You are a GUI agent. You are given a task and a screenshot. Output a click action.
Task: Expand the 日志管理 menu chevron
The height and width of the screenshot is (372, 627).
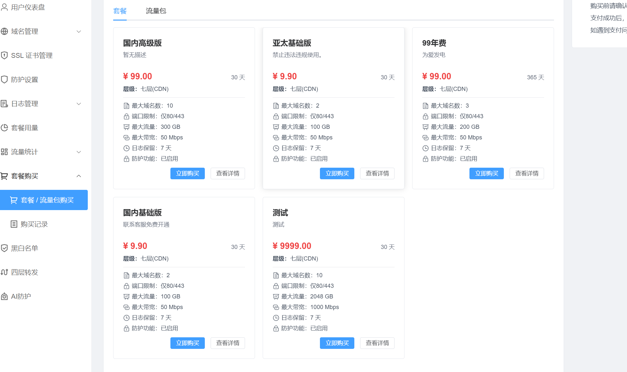click(79, 103)
